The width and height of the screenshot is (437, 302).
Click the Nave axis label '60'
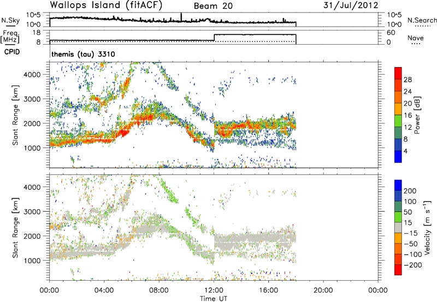point(391,33)
